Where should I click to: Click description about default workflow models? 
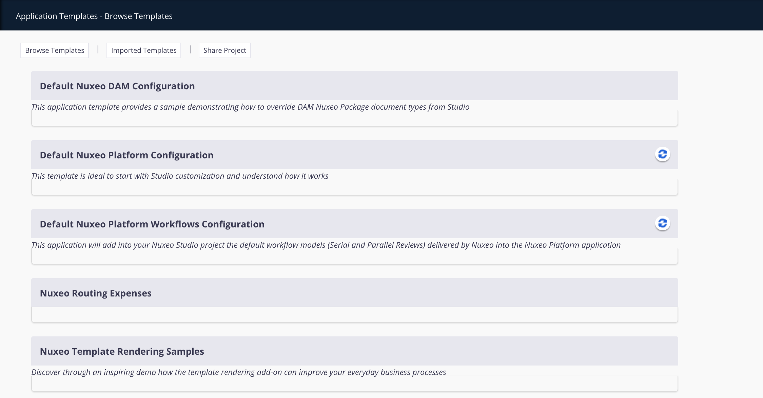point(326,245)
